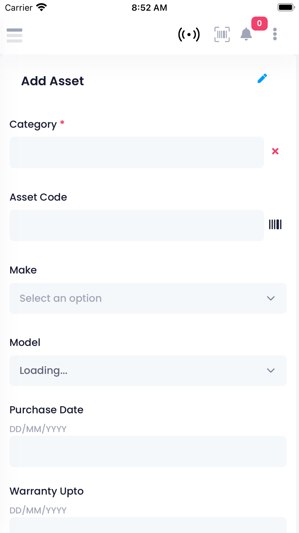This screenshot has width=299, height=533.
Task: Tap the notification count badge
Action: pos(259,23)
